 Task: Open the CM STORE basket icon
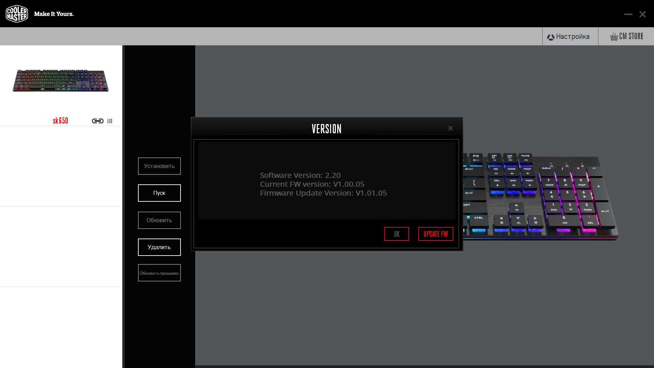click(x=614, y=37)
